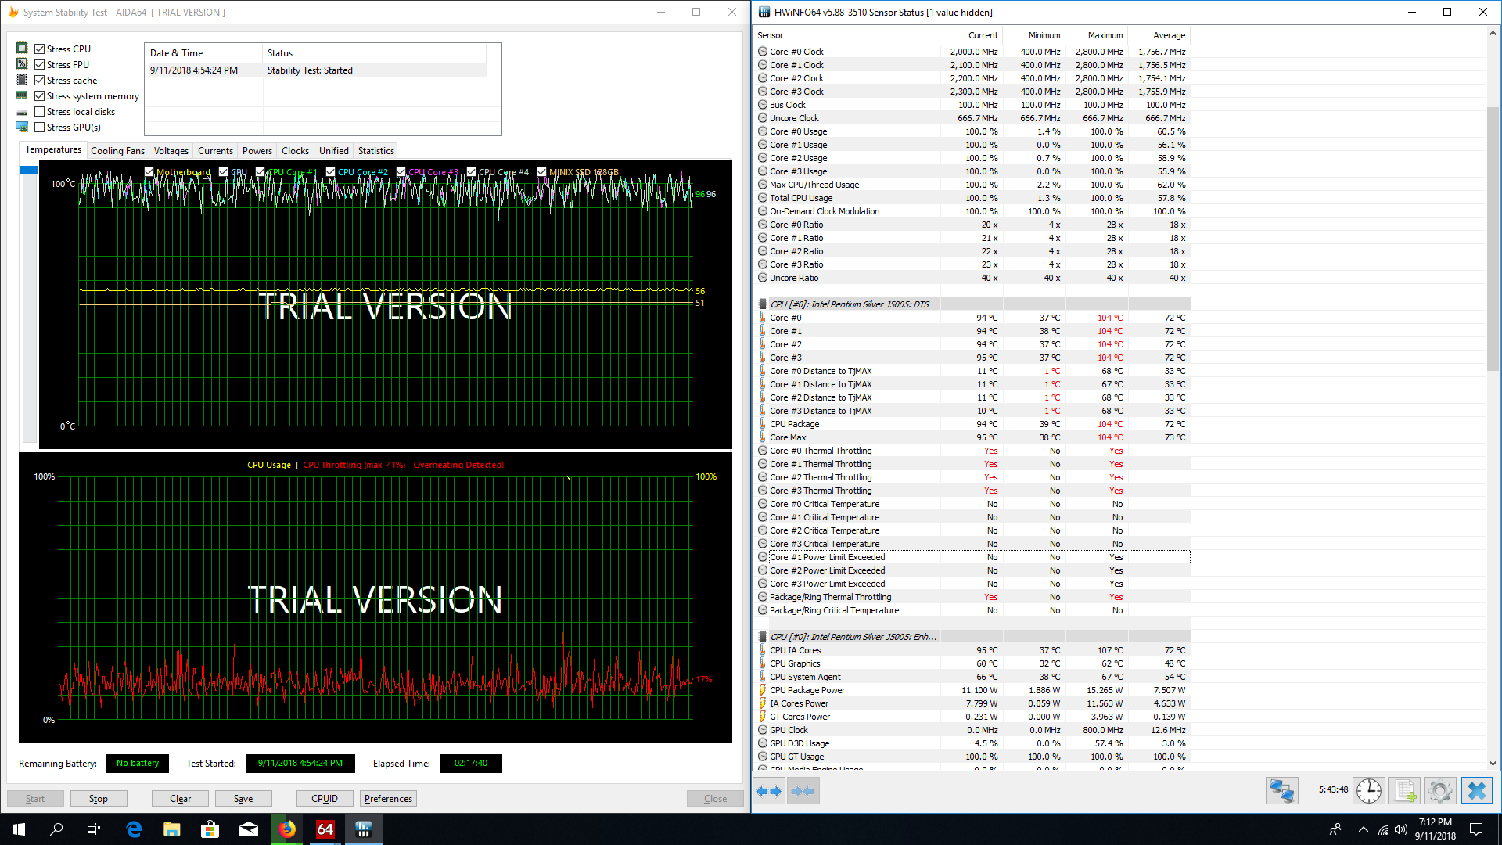
Task: Click CPU IA Cores thermometer icon
Action: click(x=763, y=650)
